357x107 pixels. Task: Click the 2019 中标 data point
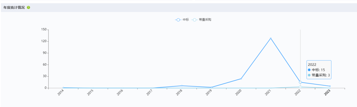point(211,87)
